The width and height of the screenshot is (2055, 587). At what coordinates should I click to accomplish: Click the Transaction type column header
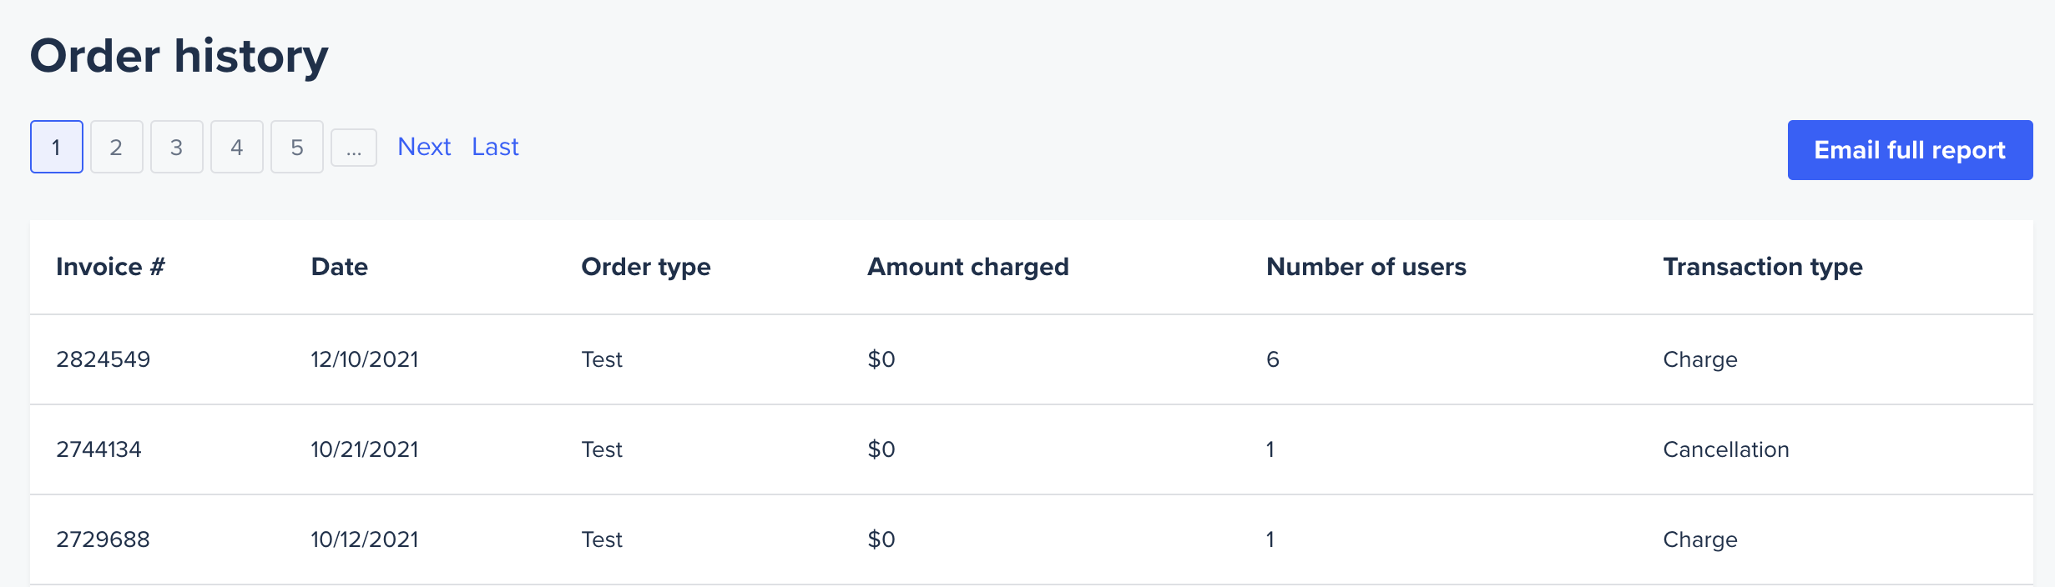[1762, 267]
